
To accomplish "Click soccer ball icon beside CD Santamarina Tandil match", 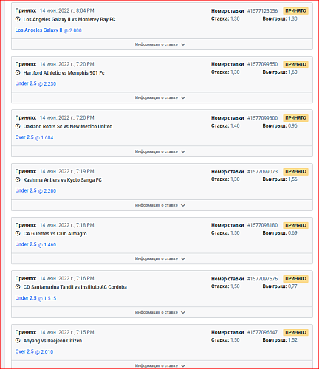I will (18, 286).
